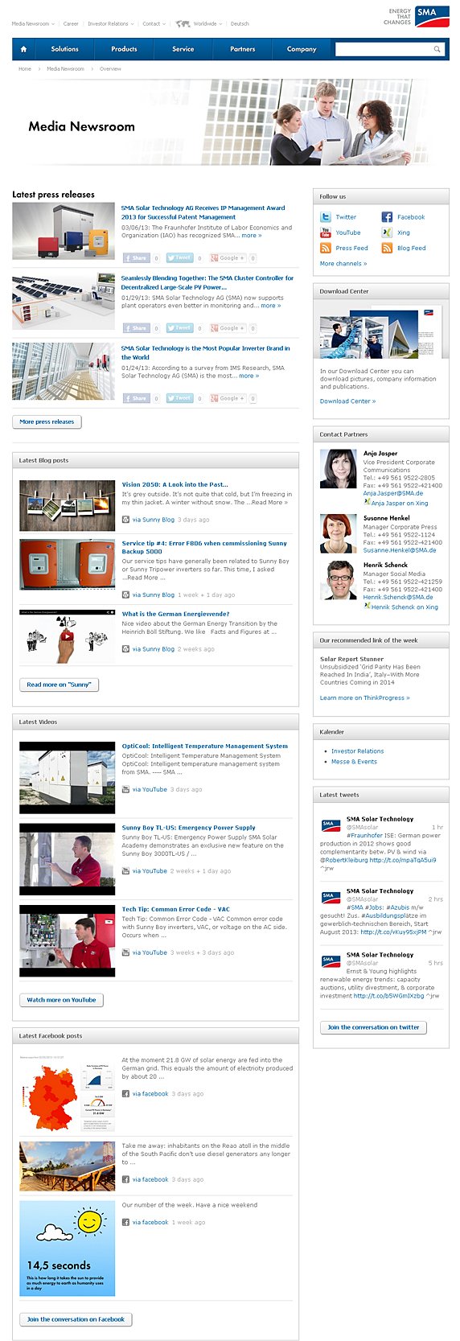Email Anja.Jasper@SMA.de
The width and height of the screenshot is (460, 1341).
tap(392, 493)
